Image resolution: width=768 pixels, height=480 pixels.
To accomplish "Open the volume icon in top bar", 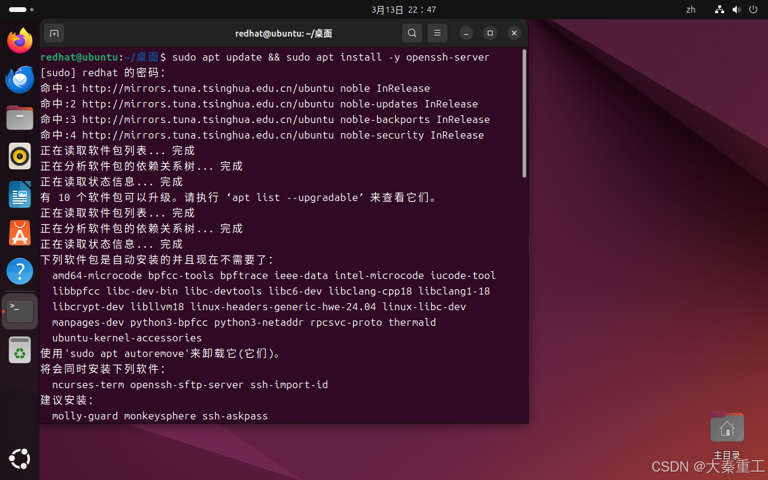I will [x=737, y=10].
